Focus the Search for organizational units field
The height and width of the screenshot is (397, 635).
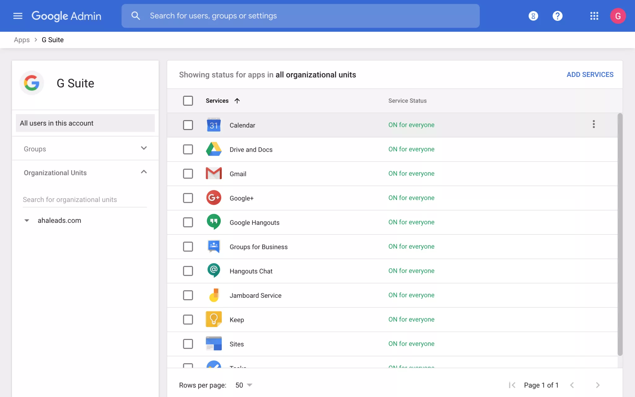tap(84, 199)
